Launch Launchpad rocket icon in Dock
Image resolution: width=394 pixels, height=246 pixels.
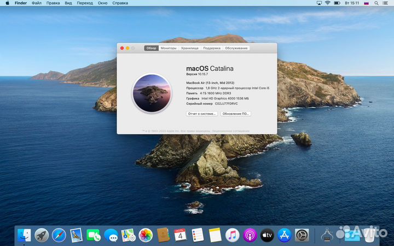point(42,235)
